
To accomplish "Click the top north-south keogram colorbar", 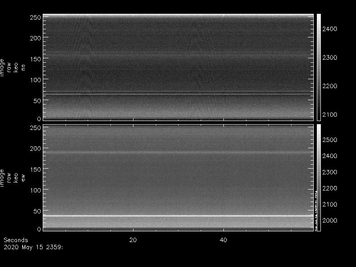I will [318, 67].
